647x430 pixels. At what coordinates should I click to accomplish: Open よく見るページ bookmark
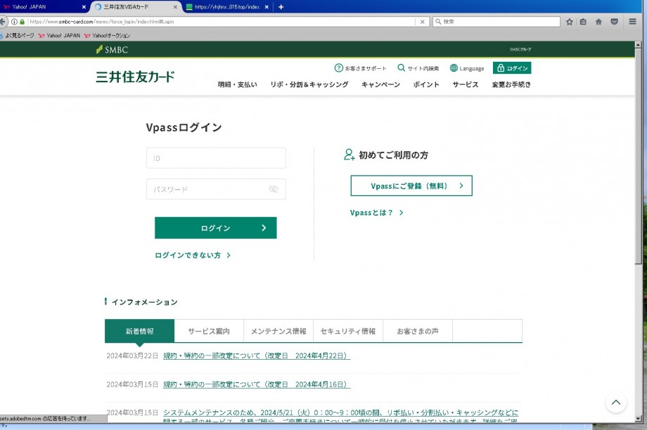pyautogui.click(x=17, y=35)
